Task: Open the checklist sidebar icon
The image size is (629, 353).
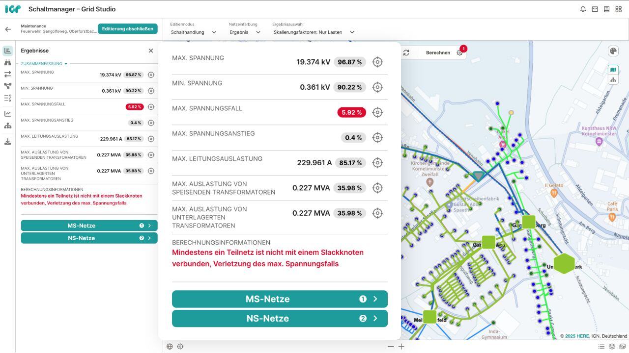Action: click(x=8, y=98)
